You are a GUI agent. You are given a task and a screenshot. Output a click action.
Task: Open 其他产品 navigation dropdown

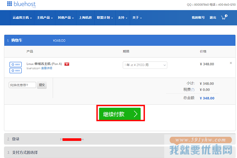click(x=66, y=18)
